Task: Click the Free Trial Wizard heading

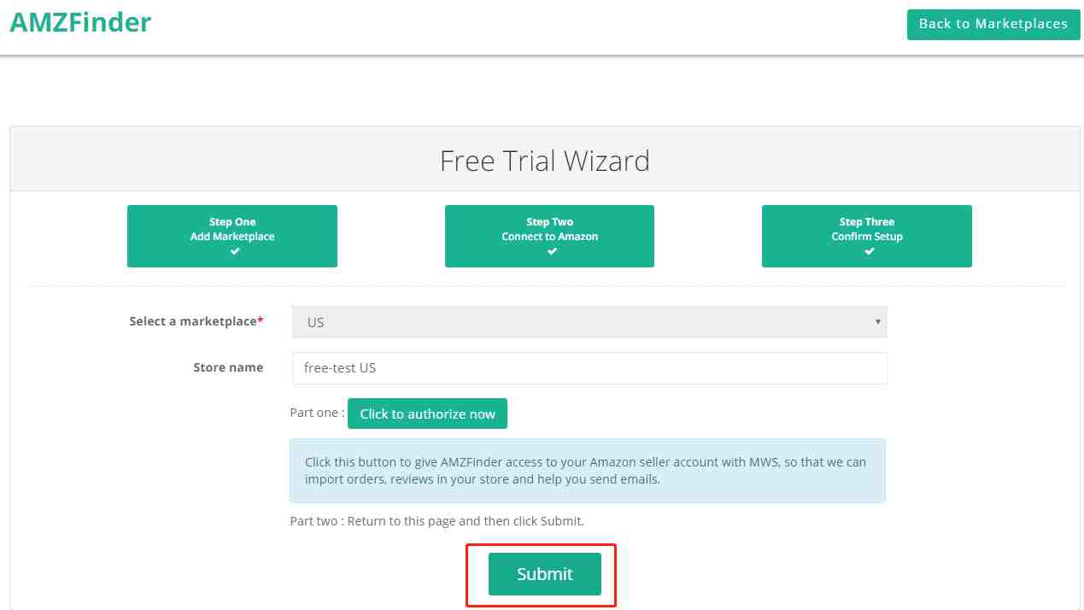Action: point(545,161)
